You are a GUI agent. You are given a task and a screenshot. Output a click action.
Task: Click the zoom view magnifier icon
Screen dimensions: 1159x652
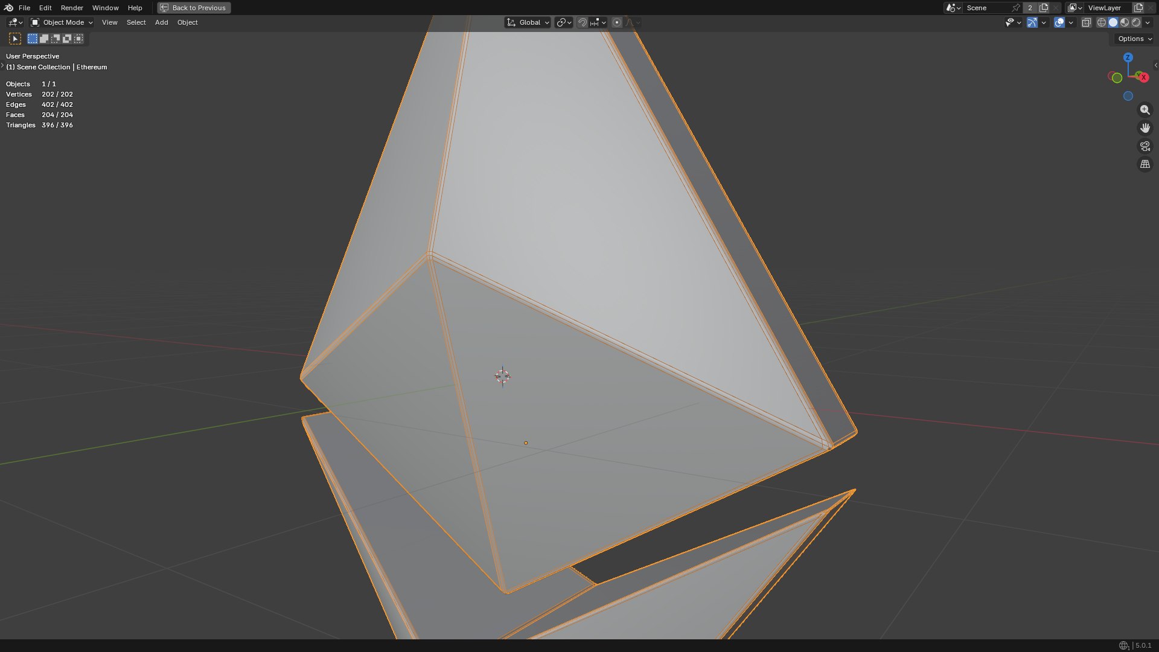[x=1145, y=110]
